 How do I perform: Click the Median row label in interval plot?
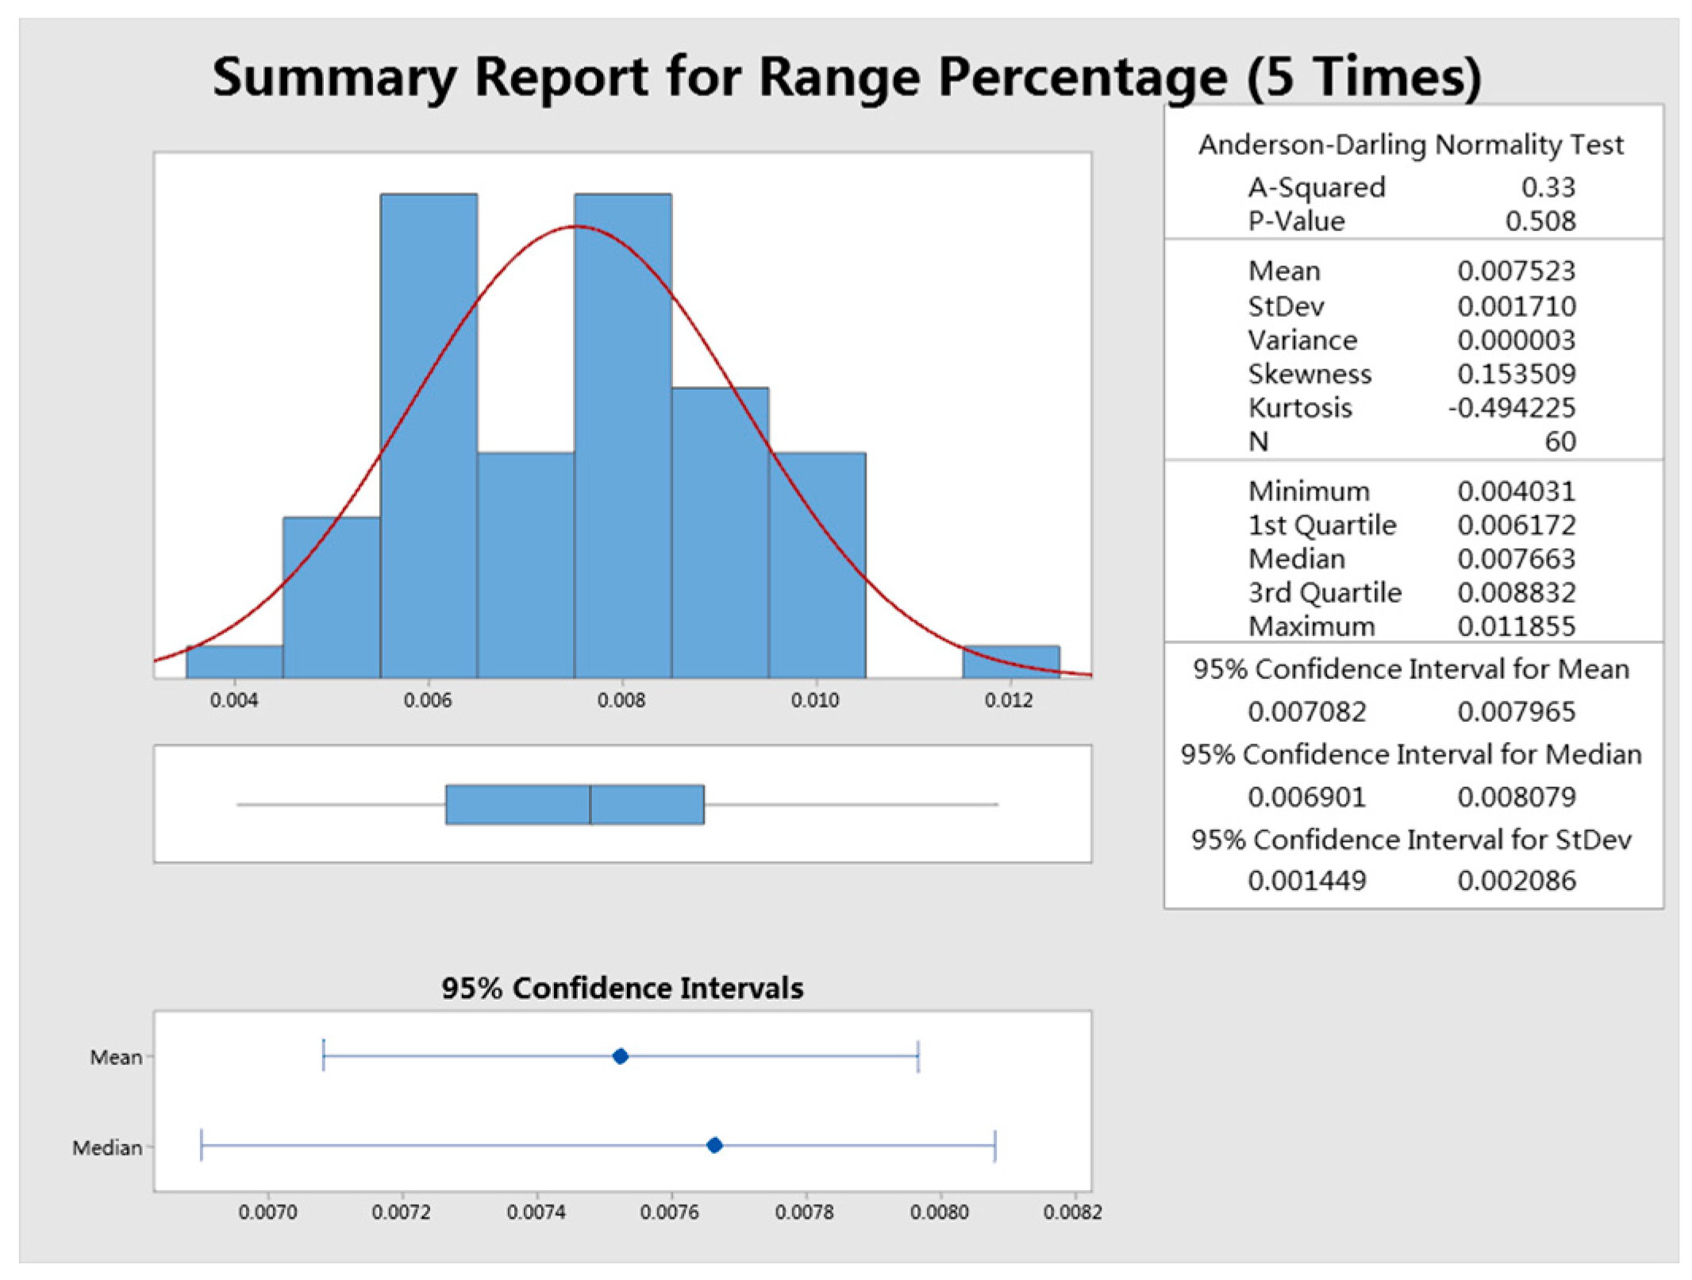(107, 1147)
